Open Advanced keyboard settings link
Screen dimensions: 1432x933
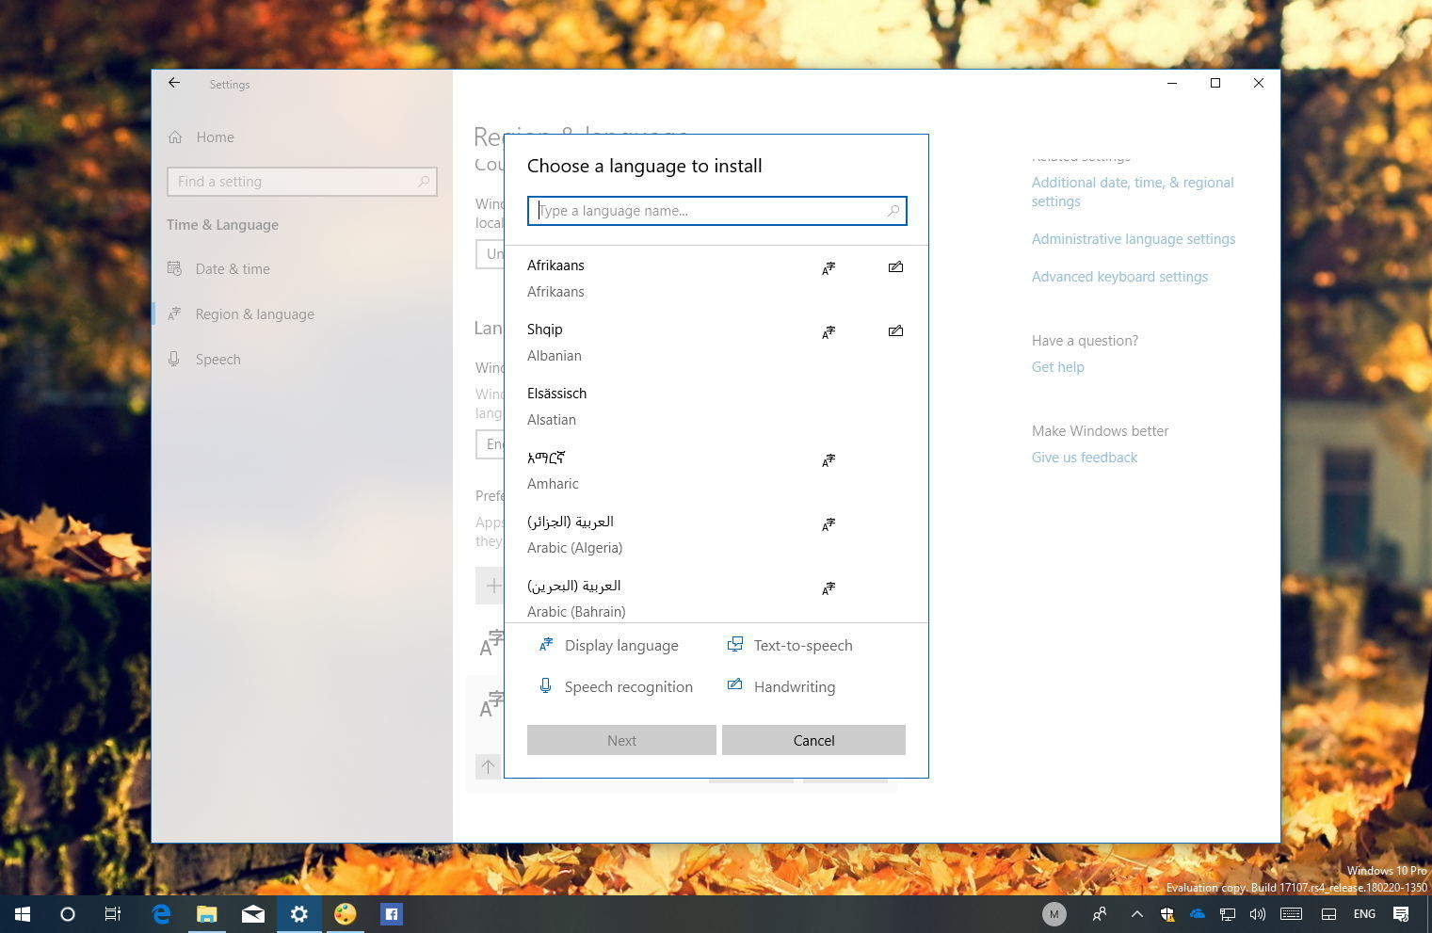point(1119,277)
